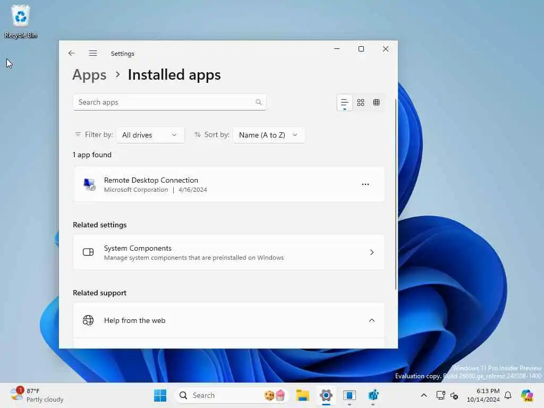This screenshot has height=408, width=544.
Task: Click the Search apps input field
Action: click(x=169, y=102)
